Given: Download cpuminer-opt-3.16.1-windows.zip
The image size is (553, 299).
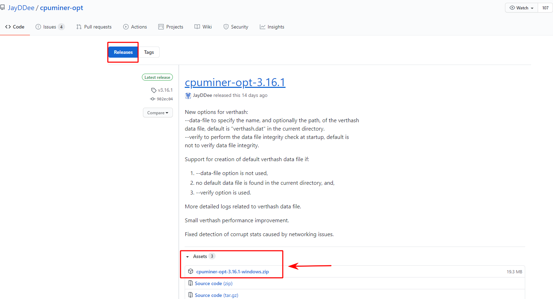Looking at the screenshot, I should click(232, 272).
